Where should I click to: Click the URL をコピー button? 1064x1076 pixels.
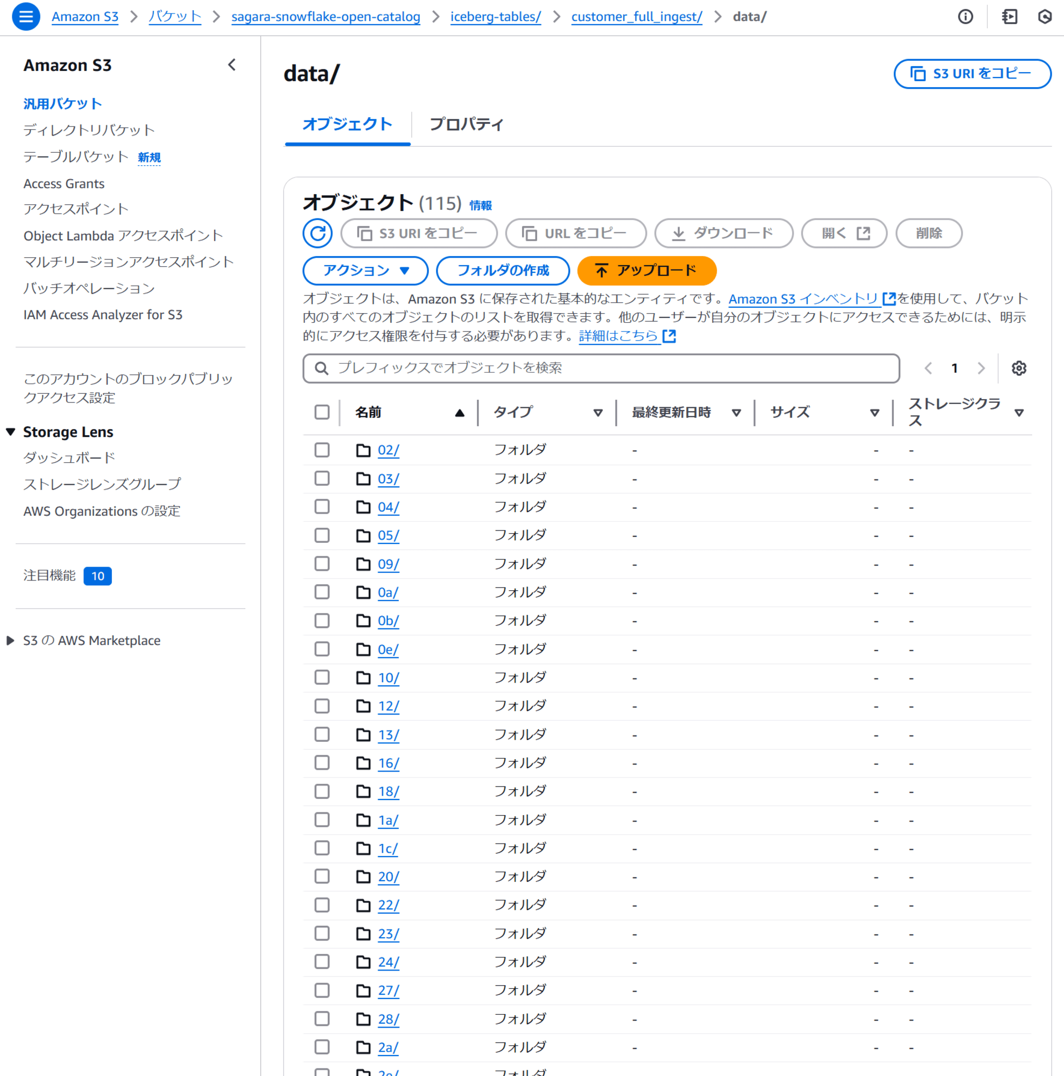(576, 233)
